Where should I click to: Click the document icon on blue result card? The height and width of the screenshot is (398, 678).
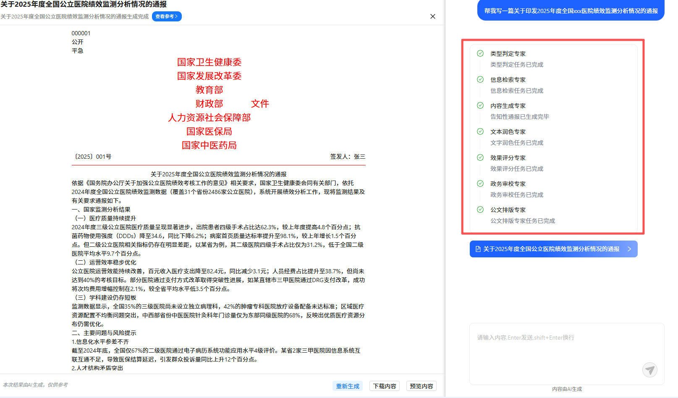click(x=478, y=249)
